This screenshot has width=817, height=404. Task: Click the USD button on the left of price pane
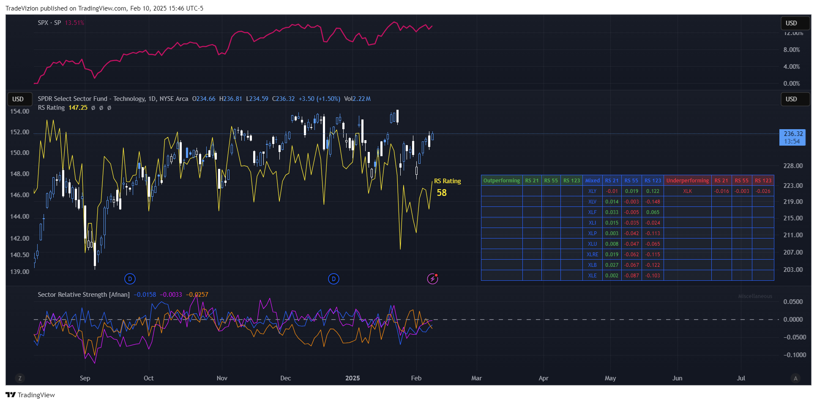[19, 99]
